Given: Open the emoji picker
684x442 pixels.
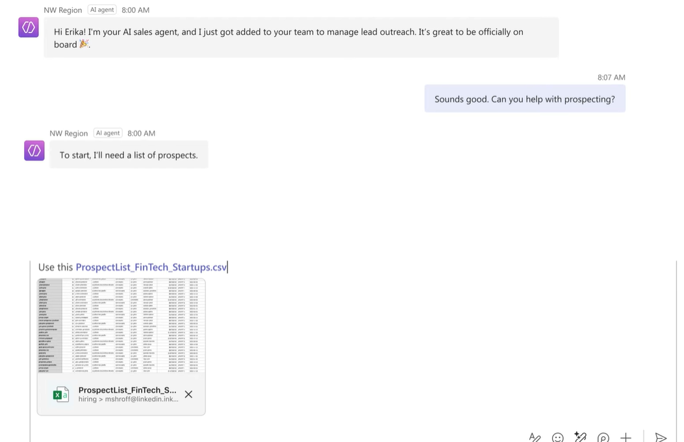Looking at the screenshot, I should 557,437.
